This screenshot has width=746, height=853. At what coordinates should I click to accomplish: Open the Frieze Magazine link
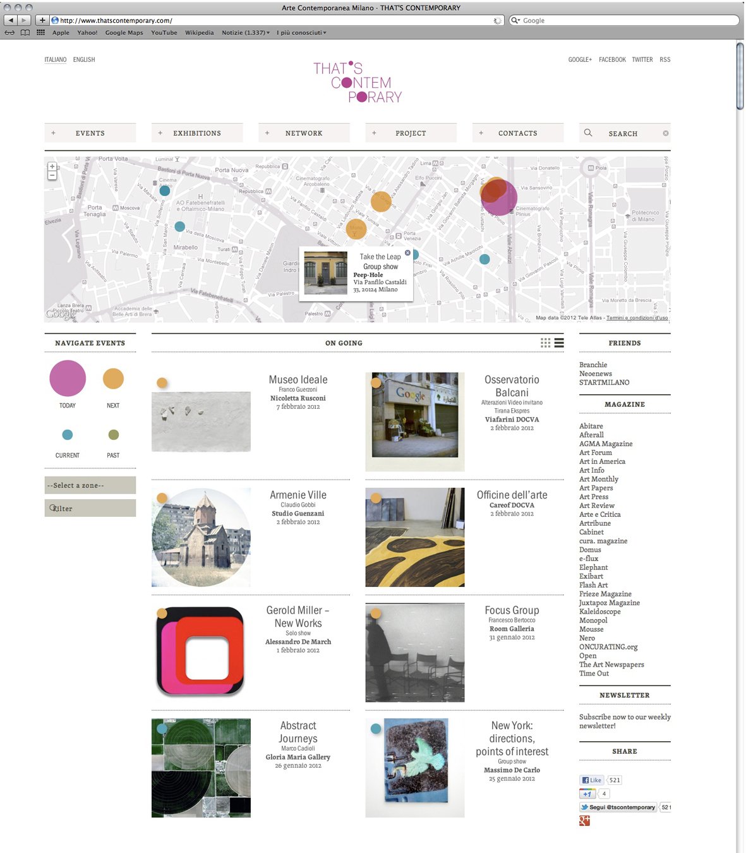coord(605,594)
